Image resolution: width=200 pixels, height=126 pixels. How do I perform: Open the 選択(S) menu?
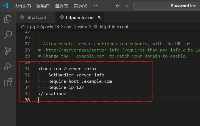pos(62,6)
